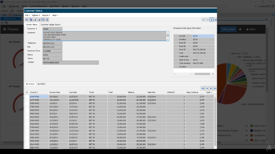Click the Contact field PURCHASING COOP

70,62
